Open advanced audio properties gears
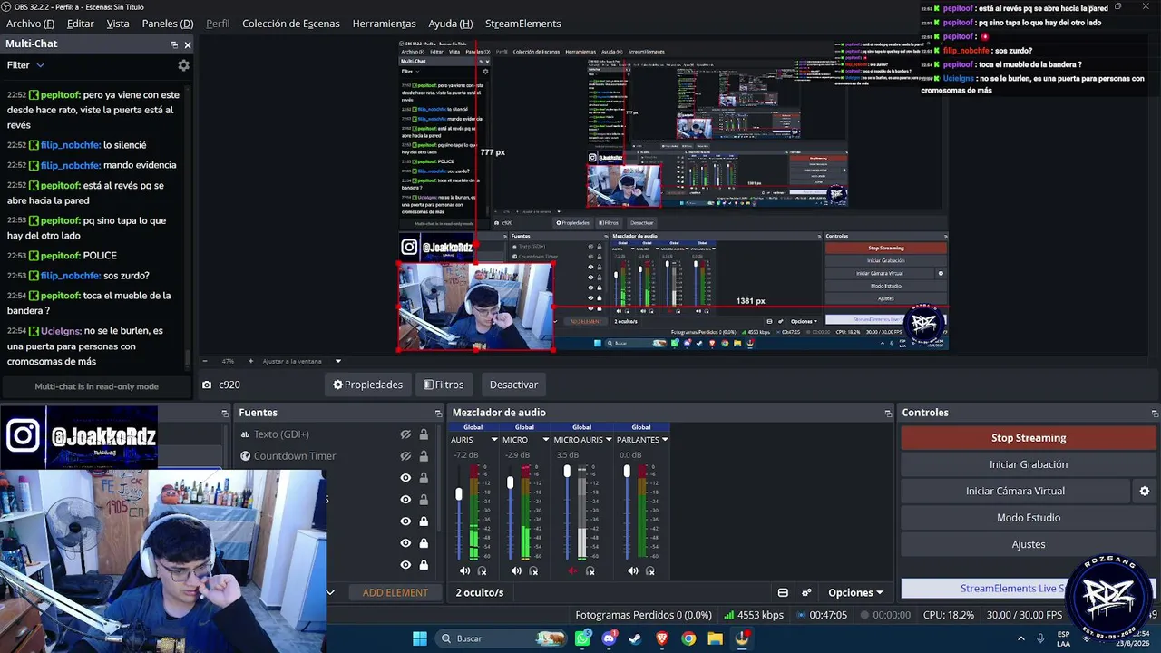This screenshot has height=653, width=1161. (806, 592)
